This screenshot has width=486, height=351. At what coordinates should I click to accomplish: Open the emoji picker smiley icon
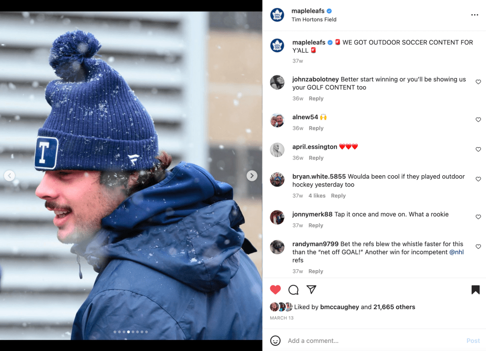tap(275, 341)
